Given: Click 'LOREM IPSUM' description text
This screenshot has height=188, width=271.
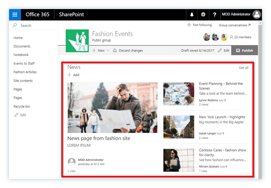Looking at the screenshot, I should click(79, 145).
